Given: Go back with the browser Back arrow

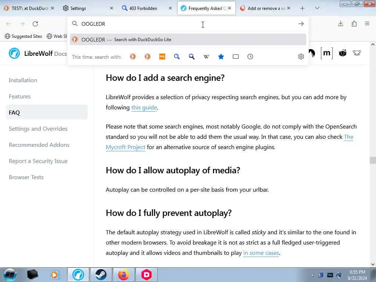Looking at the screenshot, I should click(9, 24).
